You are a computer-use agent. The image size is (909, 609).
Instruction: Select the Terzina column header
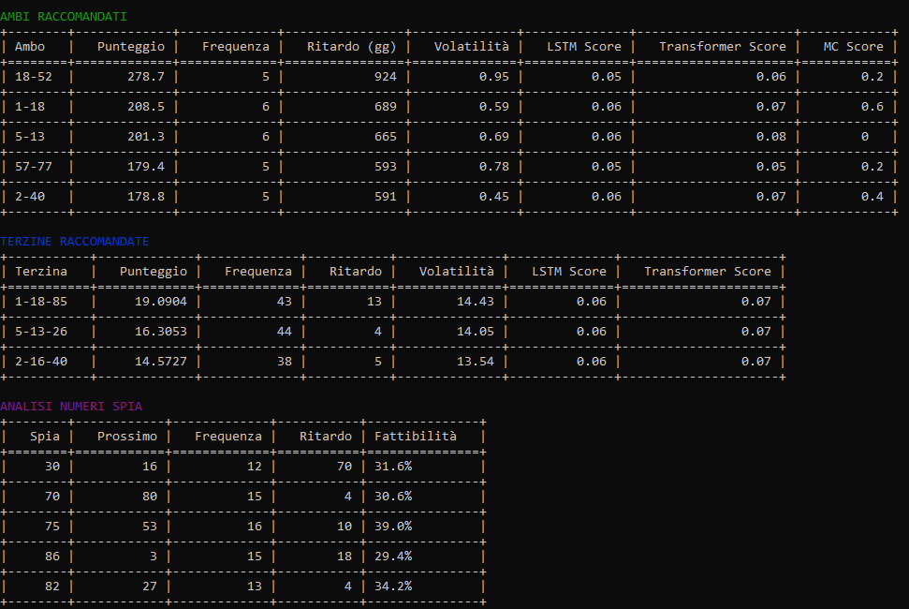(x=40, y=272)
